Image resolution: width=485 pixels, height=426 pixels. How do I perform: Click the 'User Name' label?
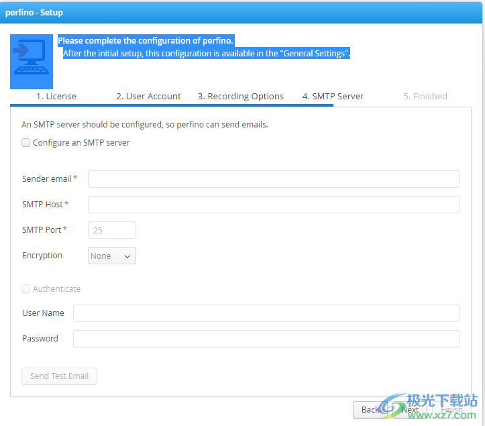43,313
